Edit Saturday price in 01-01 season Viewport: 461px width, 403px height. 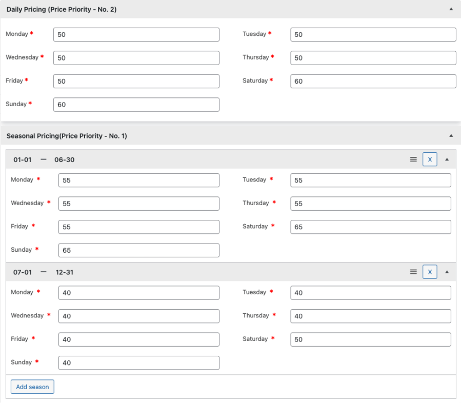[370, 227]
